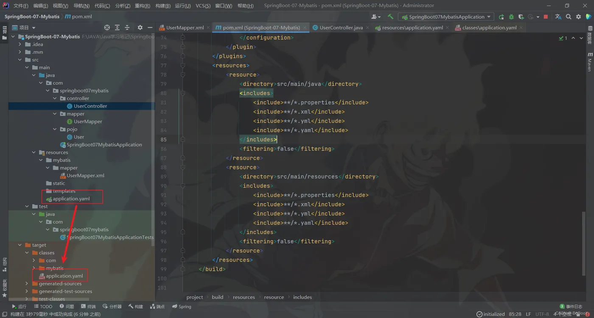Open the Run tool window
This screenshot has width=594, height=318.
pos(19,307)
